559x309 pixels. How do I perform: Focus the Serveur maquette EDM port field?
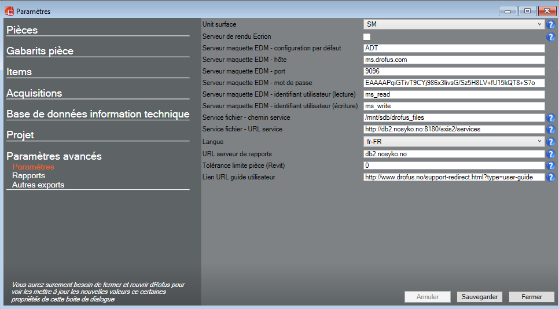point(454,71)
